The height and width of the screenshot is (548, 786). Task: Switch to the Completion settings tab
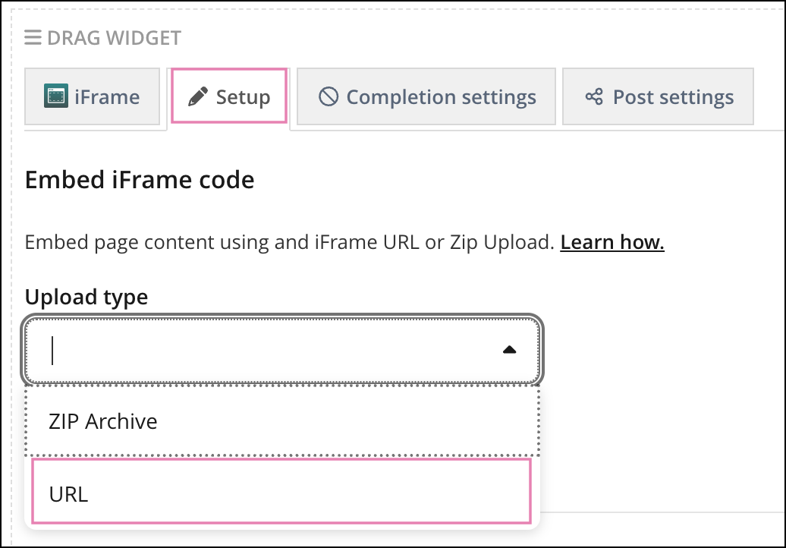tap(426, 97)
